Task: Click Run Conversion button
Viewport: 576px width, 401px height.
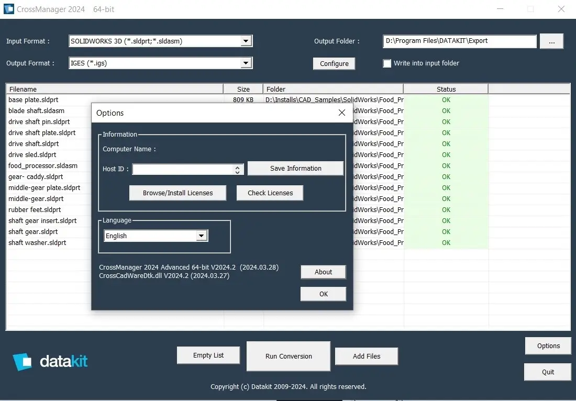Action: pyautogui.click(x=289, y=356)
